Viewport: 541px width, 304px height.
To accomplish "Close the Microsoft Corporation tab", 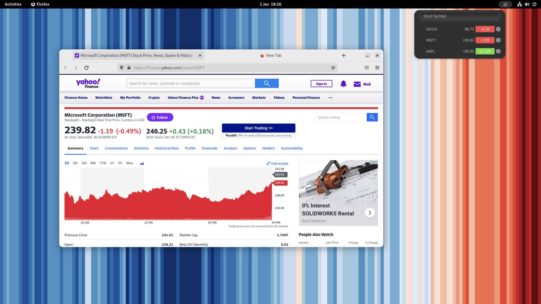I will [200, 55].
